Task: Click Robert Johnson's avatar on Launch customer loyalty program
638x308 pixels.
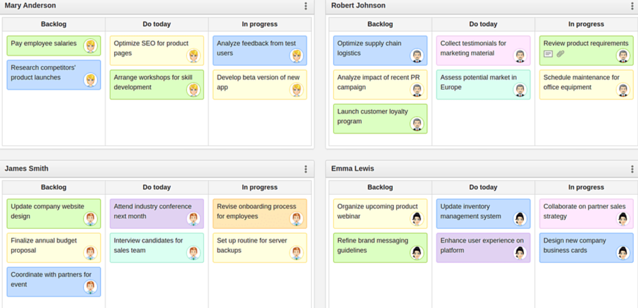Action: (x=416, y=123)
